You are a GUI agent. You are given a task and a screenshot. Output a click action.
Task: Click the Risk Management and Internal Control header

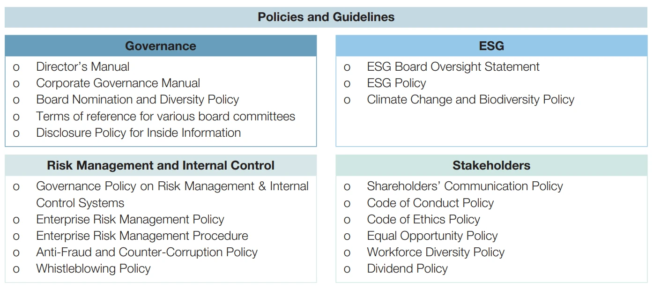(x=161, y=165)
